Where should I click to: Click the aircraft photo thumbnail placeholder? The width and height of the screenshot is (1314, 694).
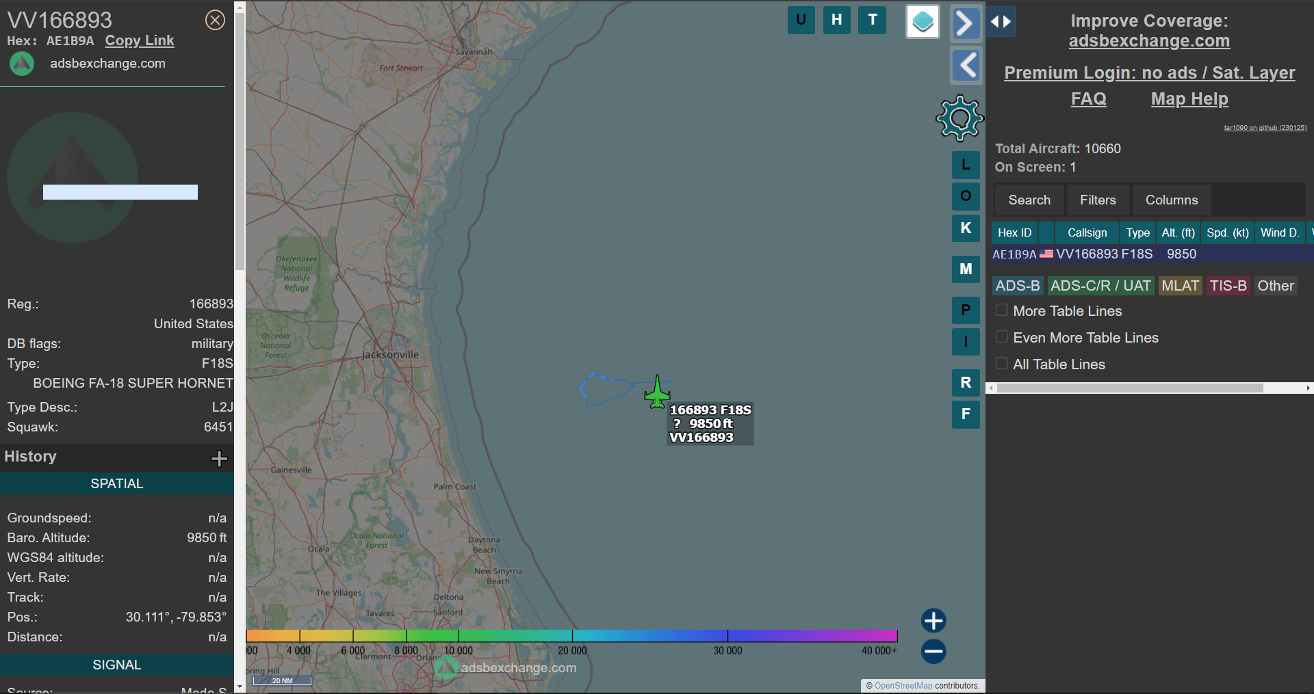(73, 178)
